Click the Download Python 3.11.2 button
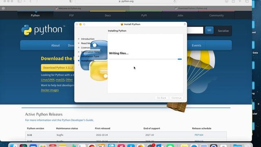 pyautogui.click(x=58, y=68)
